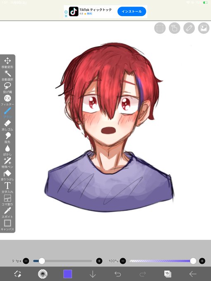Open the stabilizer hand-pointer button
The width and height of the screenshot is (211, 281).
tap(175, 28)
